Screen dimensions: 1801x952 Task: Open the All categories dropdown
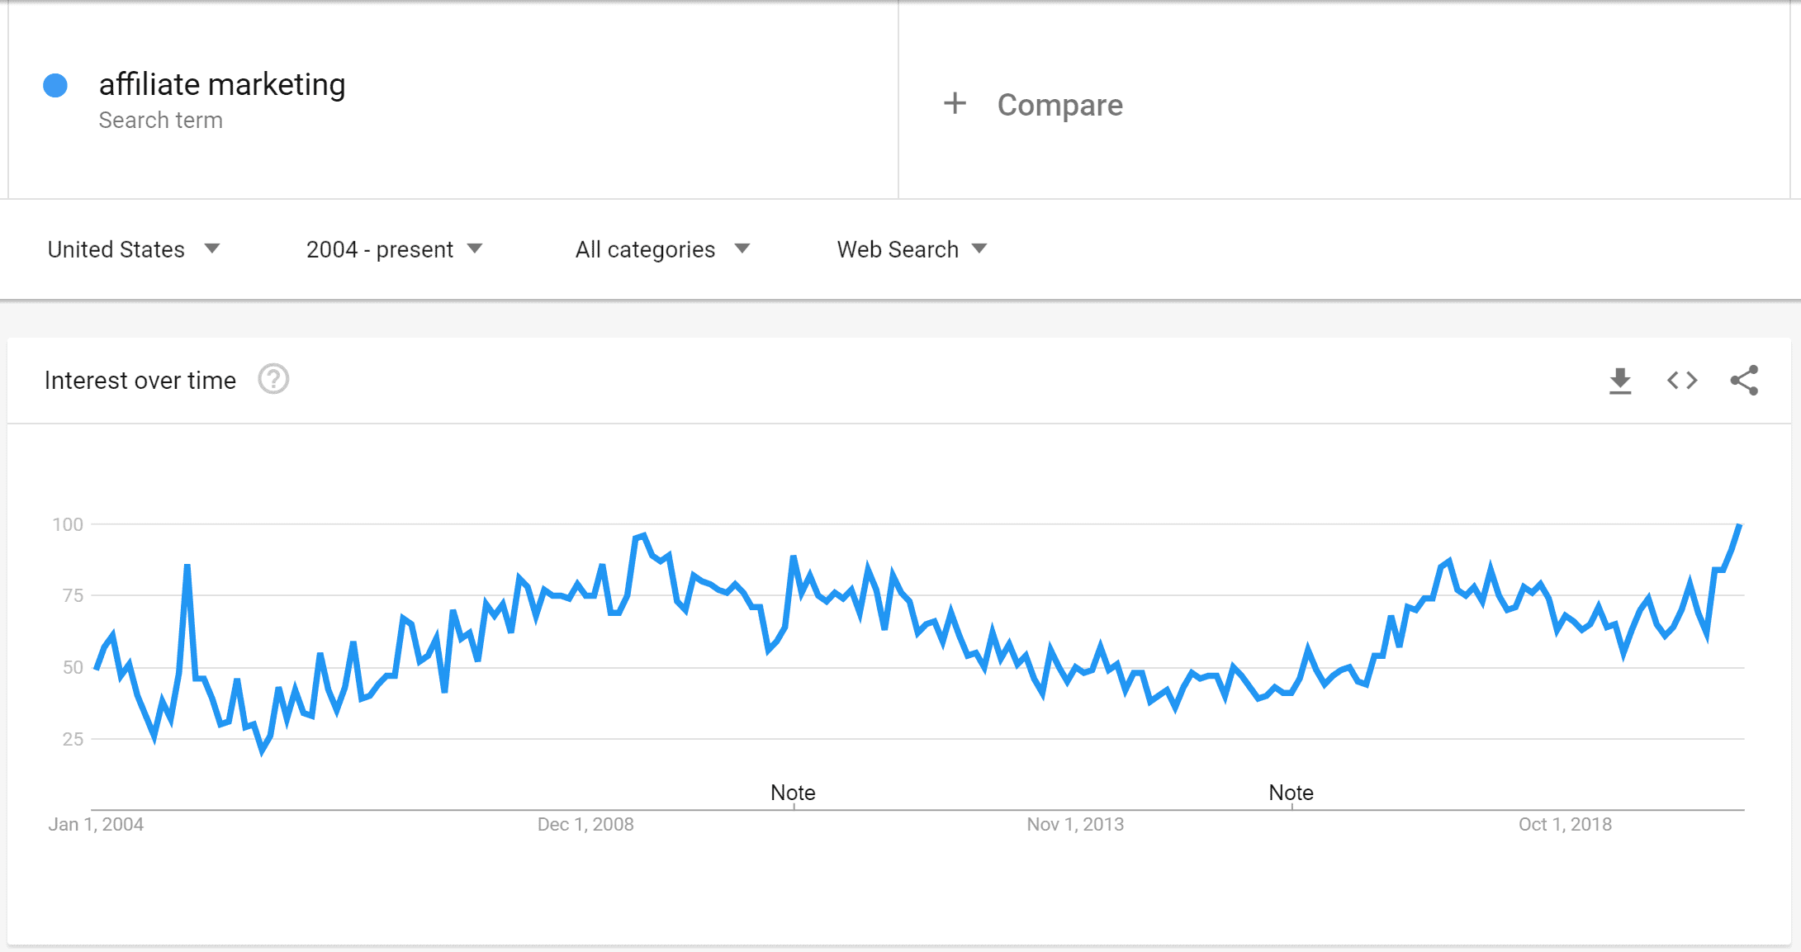pos(662,249)
